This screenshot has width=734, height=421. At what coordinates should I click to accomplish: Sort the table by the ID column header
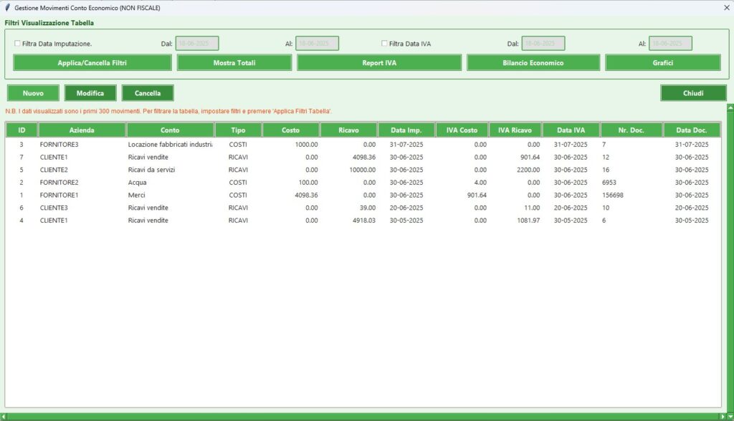(x=22, y=130)
